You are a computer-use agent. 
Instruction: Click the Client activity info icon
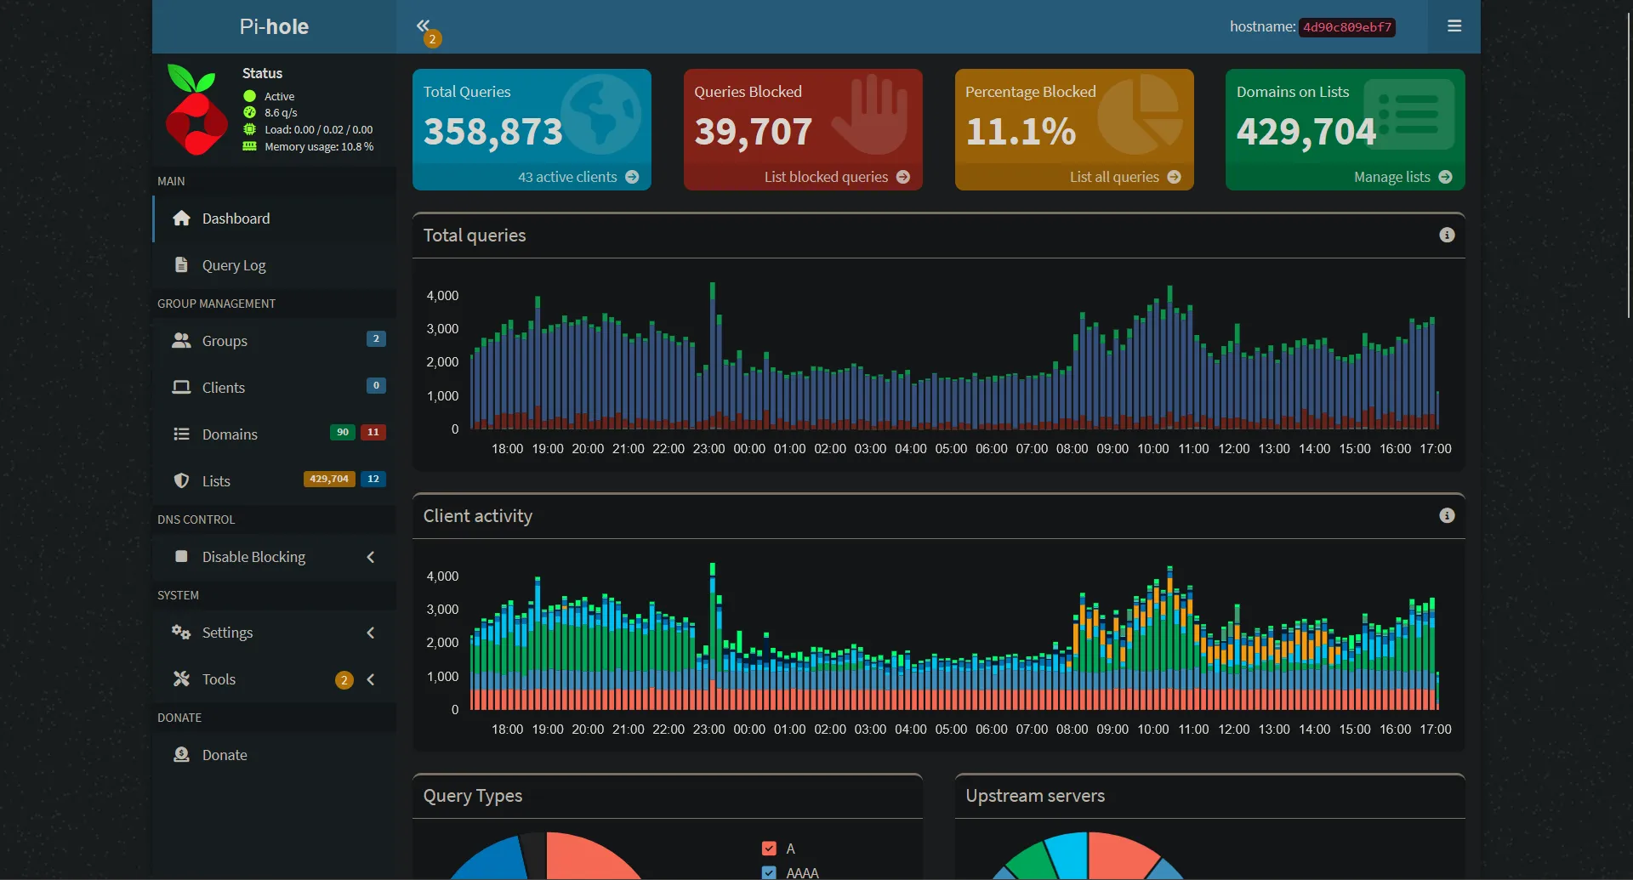pyautogui.click(x=1447, y=516)
